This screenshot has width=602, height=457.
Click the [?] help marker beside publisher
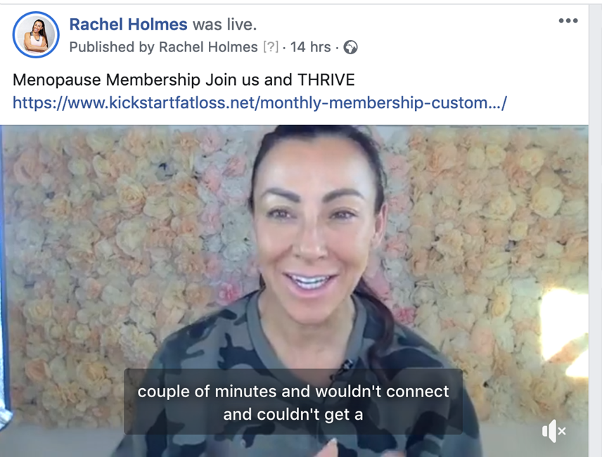[x=271, y=47]
